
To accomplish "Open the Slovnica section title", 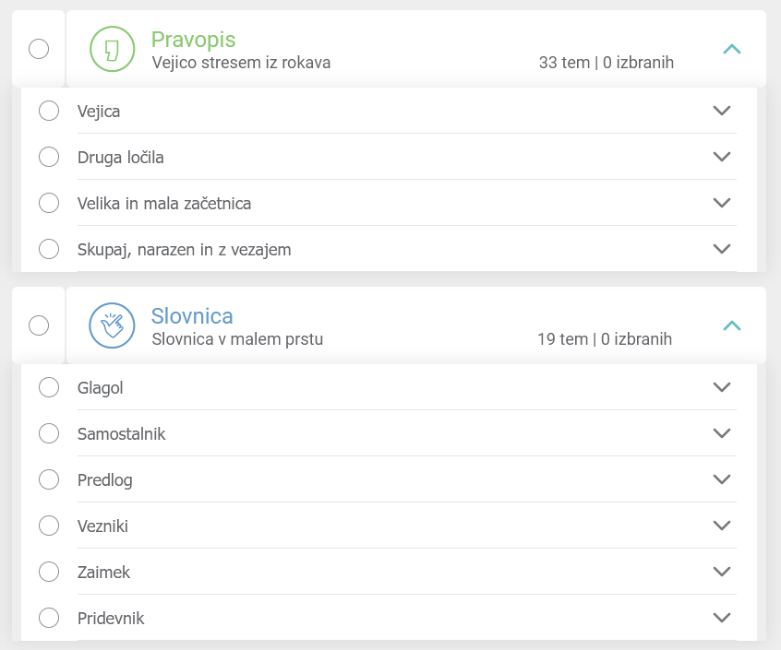I will point(192,316).
